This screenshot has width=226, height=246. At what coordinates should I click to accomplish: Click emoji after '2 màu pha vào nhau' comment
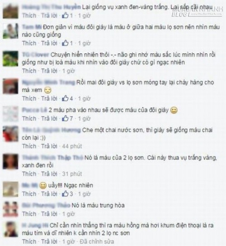174,110
